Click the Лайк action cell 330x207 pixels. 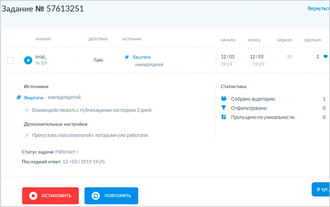[x=99, y=60]
